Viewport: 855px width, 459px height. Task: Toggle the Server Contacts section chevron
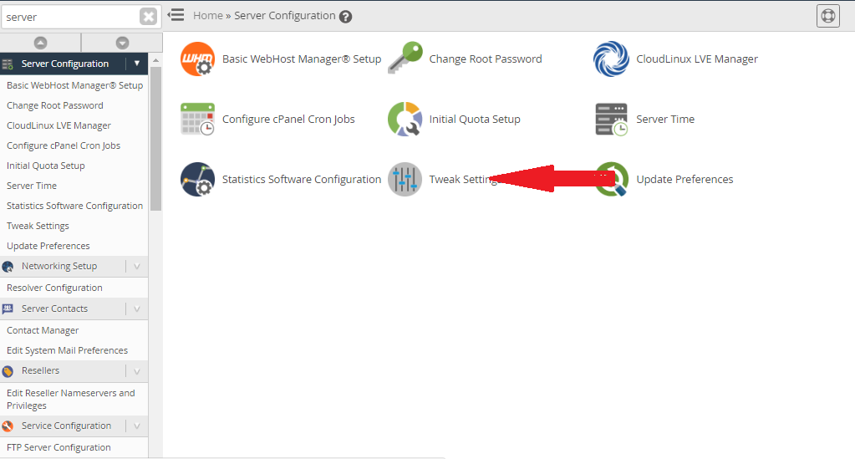pyautogui.click(x=137, y=309)
